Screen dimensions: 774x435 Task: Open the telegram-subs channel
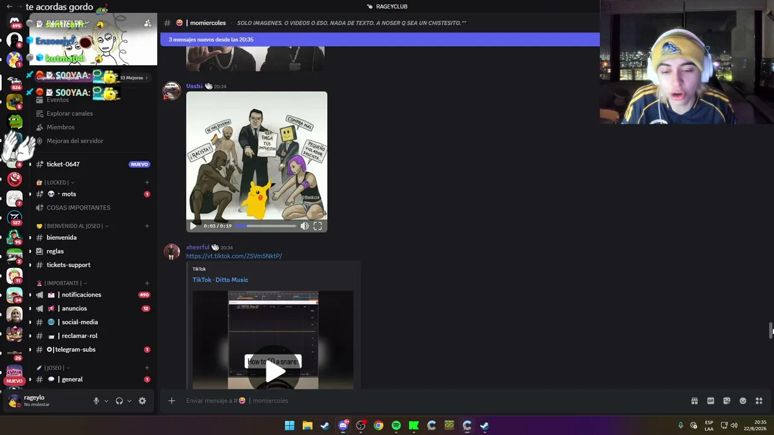(x=75, y=350)
